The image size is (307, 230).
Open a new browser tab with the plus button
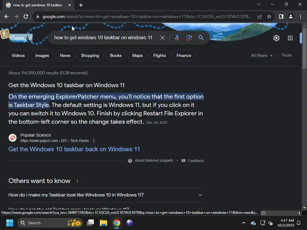[x=81, y=5]
